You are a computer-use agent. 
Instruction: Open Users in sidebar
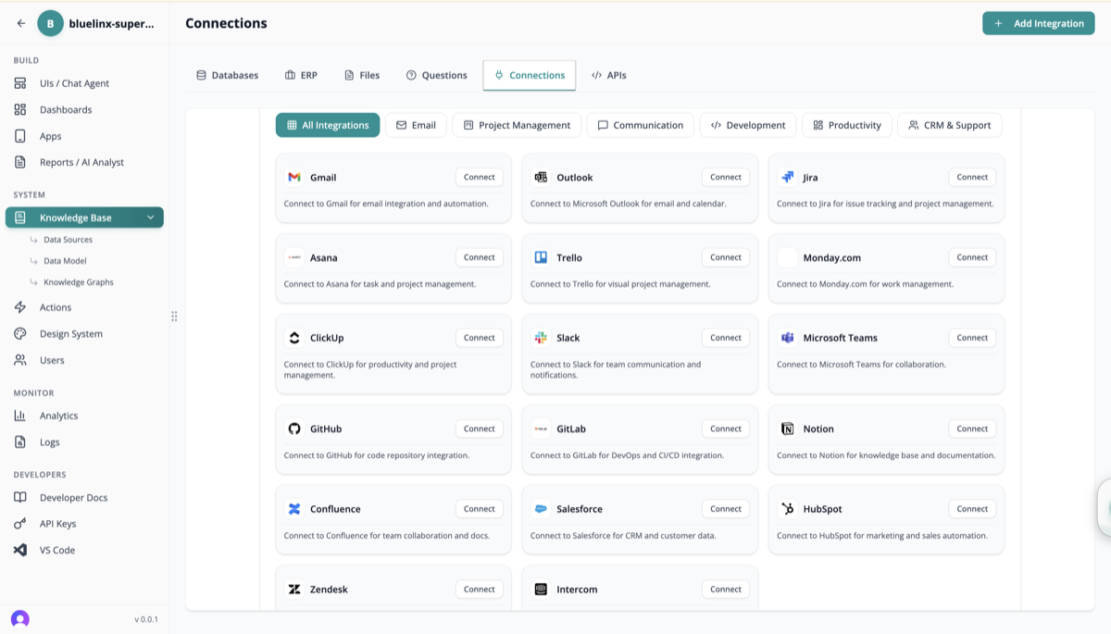(84, 360)
